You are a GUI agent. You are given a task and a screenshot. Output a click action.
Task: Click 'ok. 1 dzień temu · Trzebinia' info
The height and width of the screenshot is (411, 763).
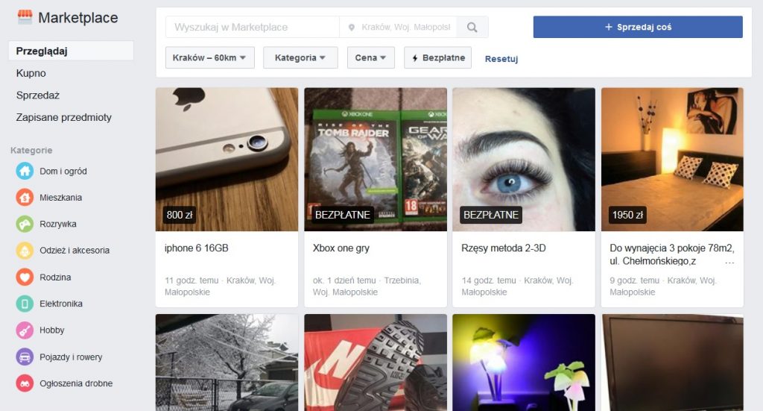tap(367, 286)
